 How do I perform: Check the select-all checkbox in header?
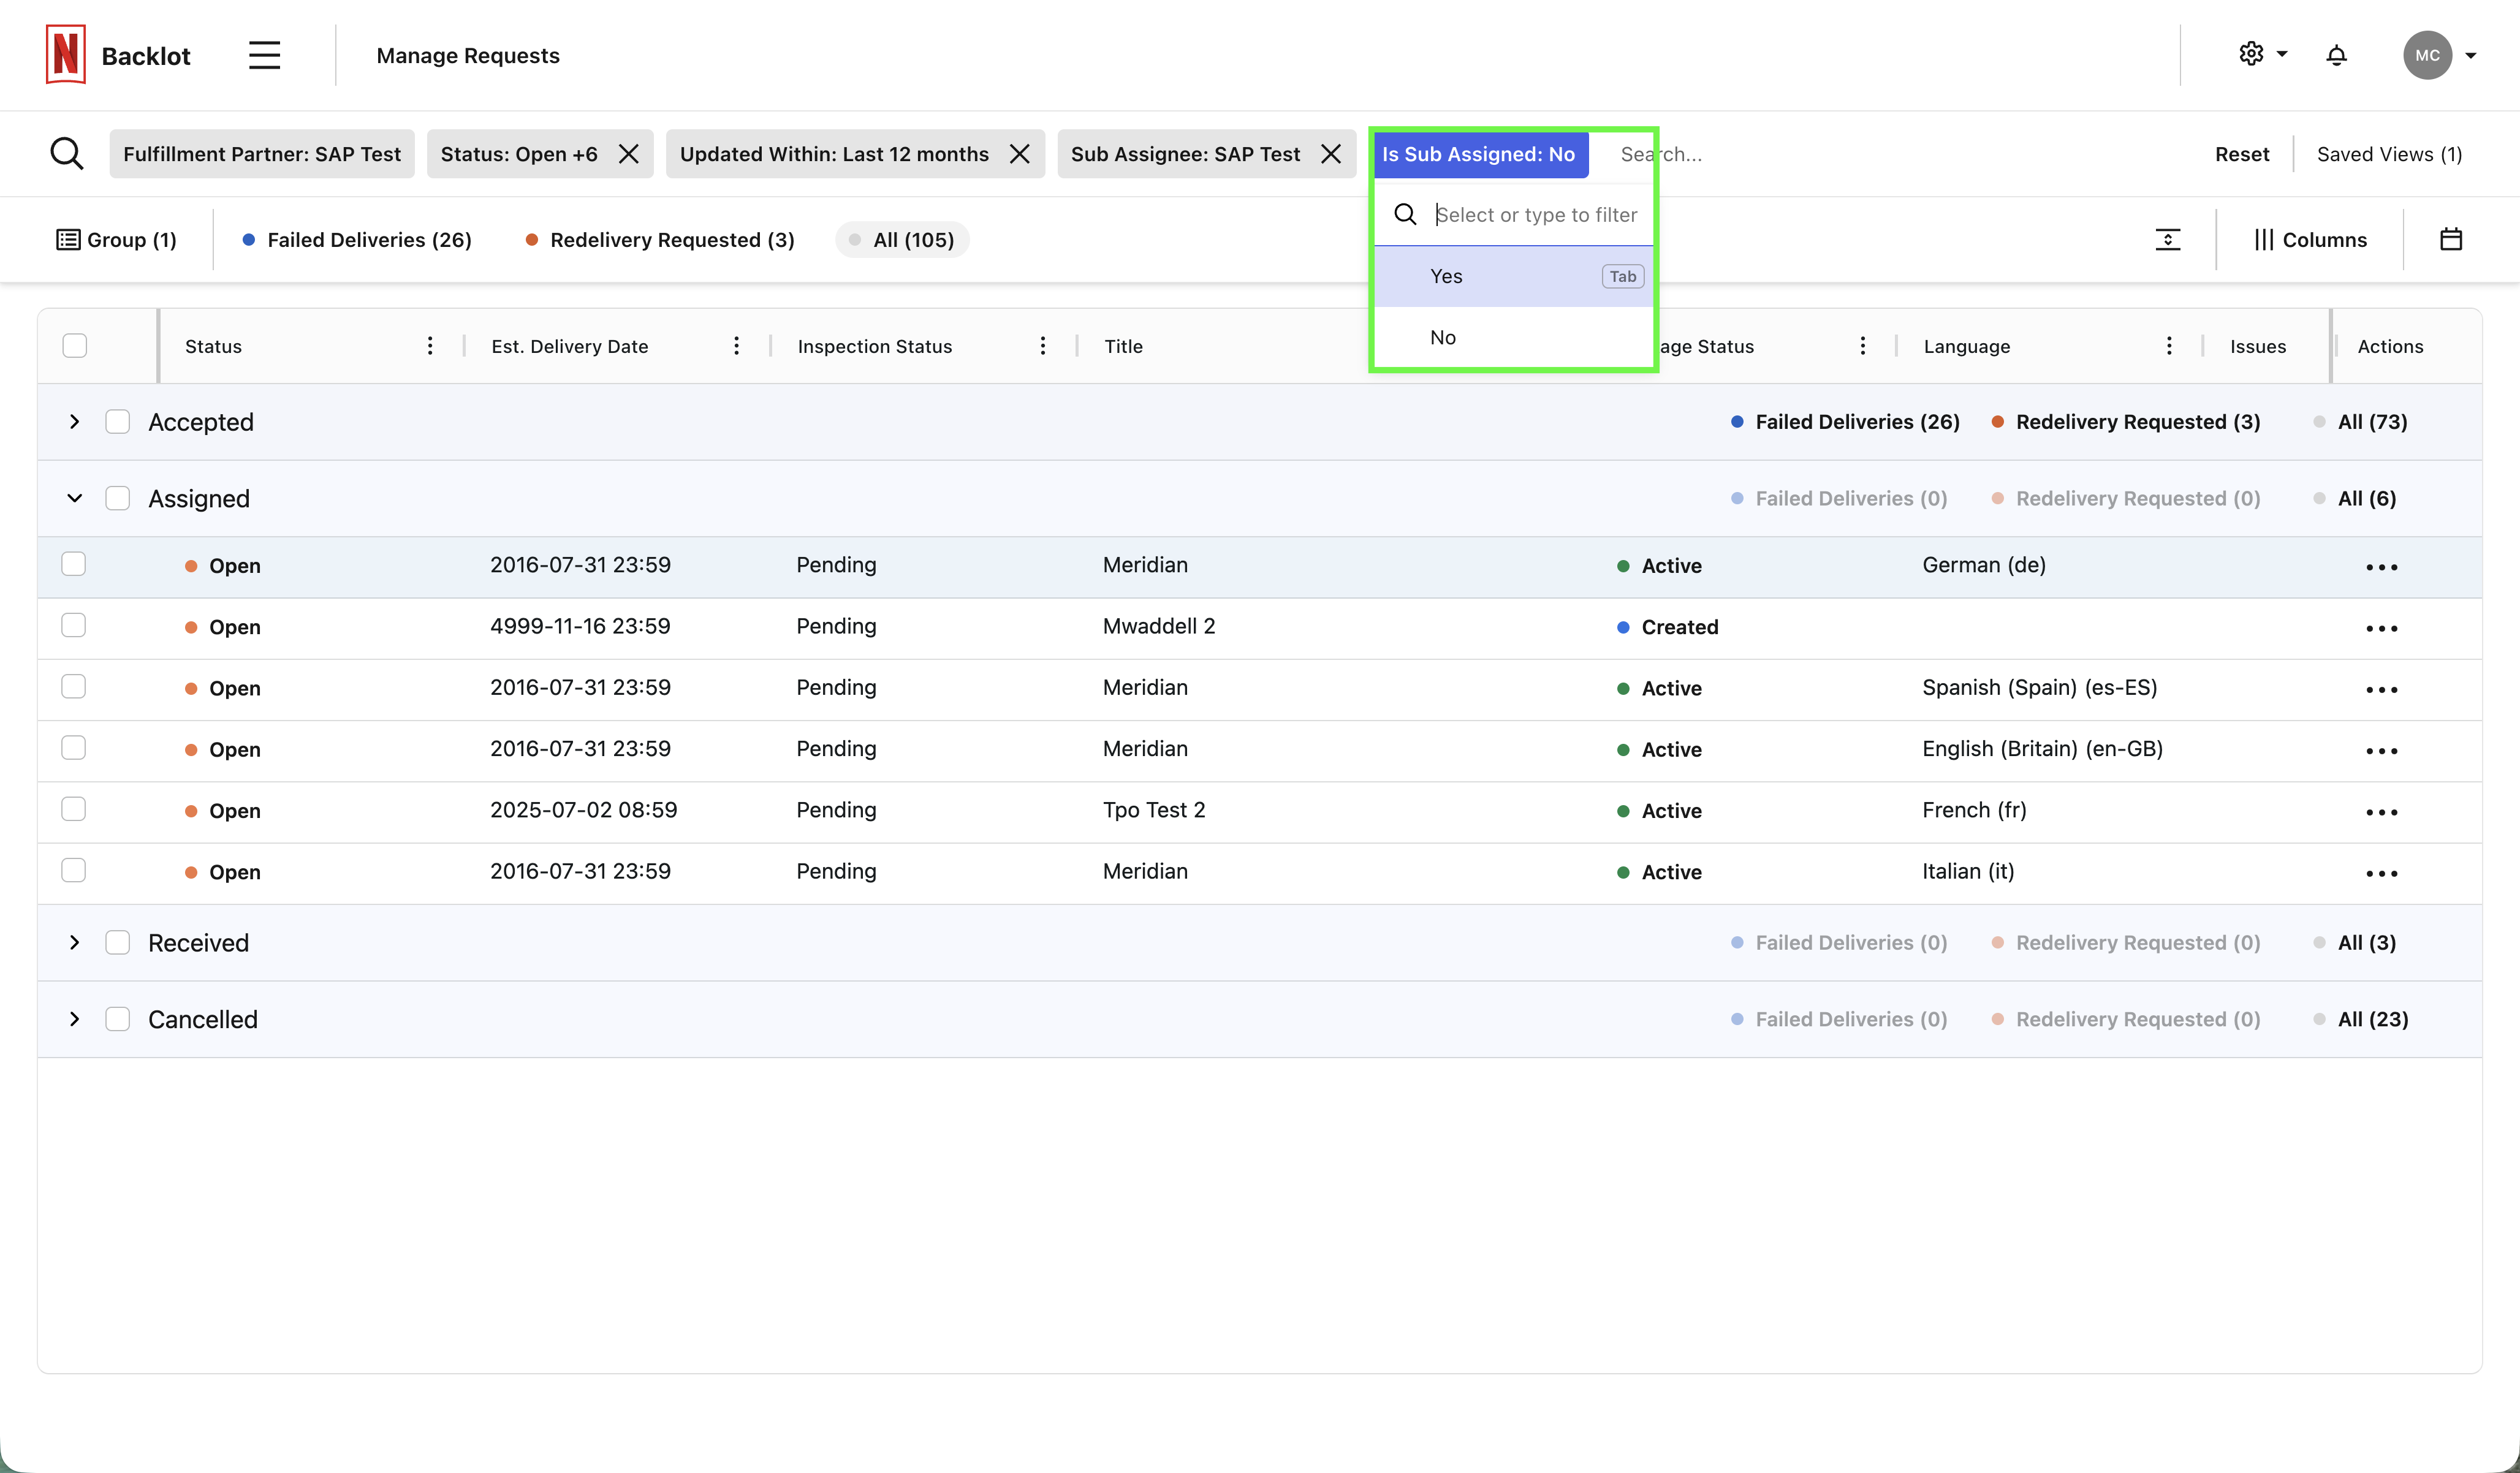75,346
